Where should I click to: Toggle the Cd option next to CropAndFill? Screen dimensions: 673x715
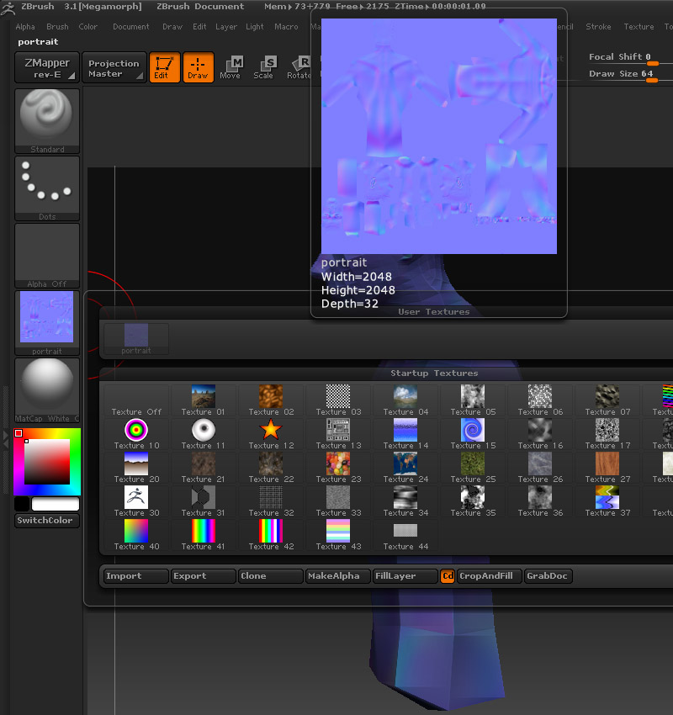pyautogui.click(x=448, y=576)
